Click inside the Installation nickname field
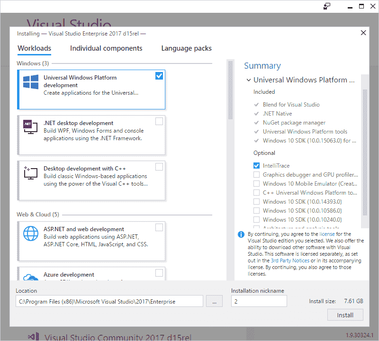This screenshot has width=379, height=341. 258,301
